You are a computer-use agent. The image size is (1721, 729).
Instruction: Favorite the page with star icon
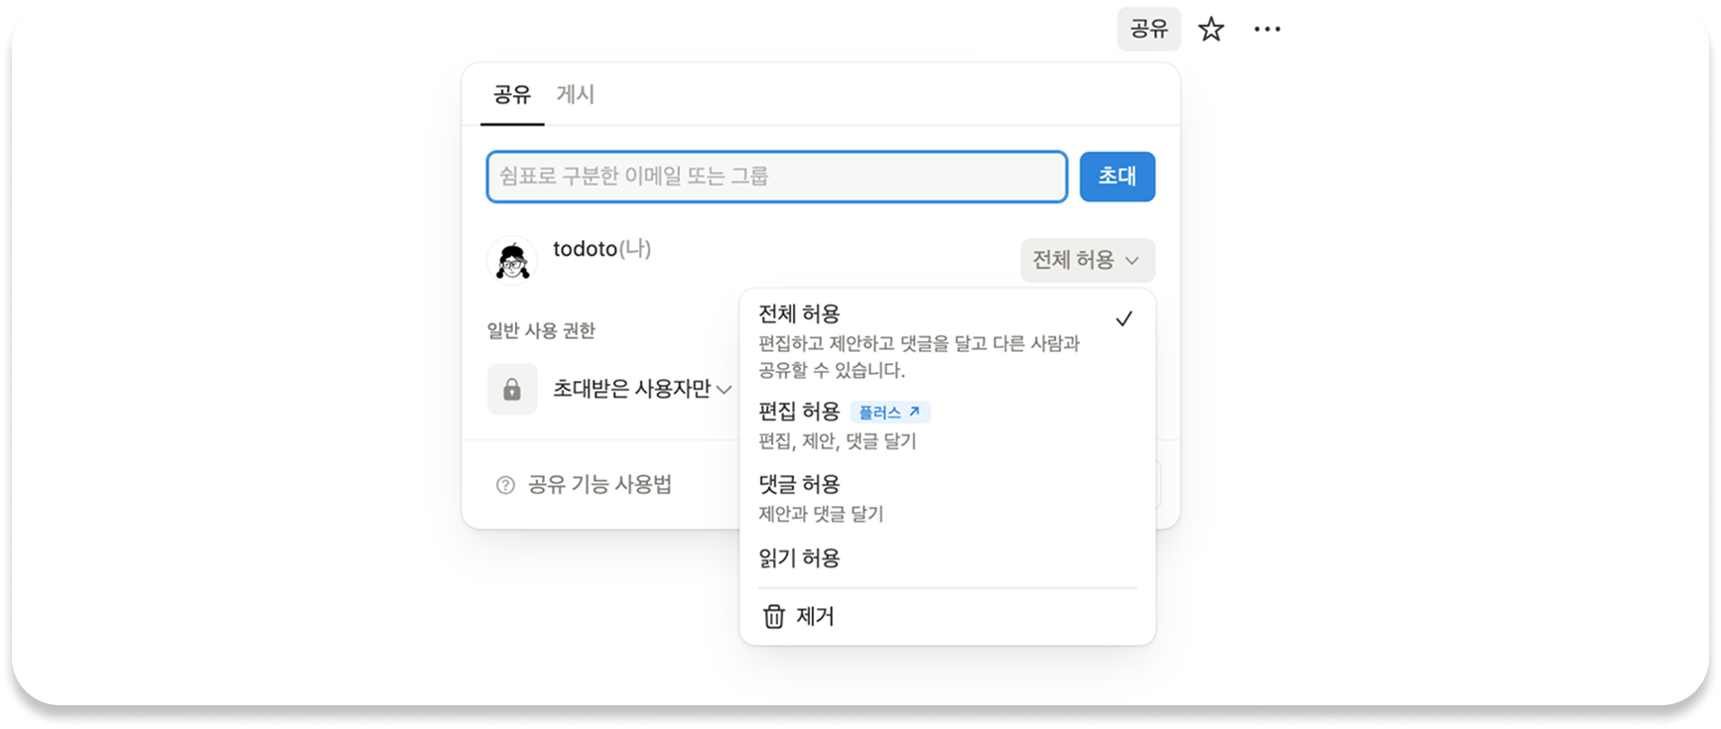tap(1211, 29)
